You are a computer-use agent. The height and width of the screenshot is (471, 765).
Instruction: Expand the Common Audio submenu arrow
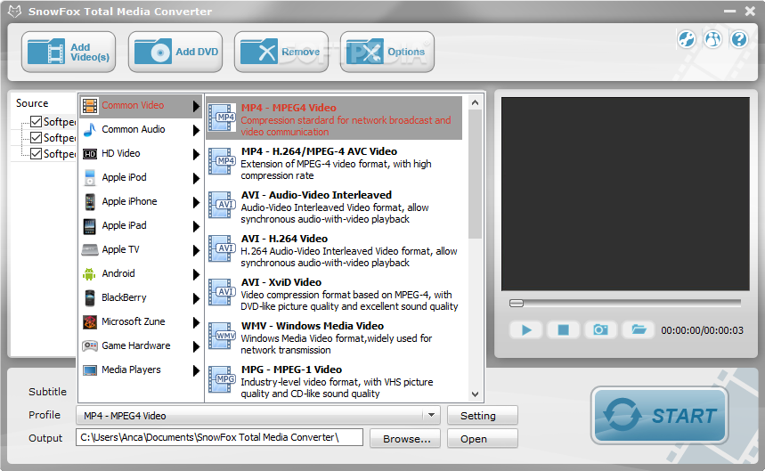(x=196, y=130)
